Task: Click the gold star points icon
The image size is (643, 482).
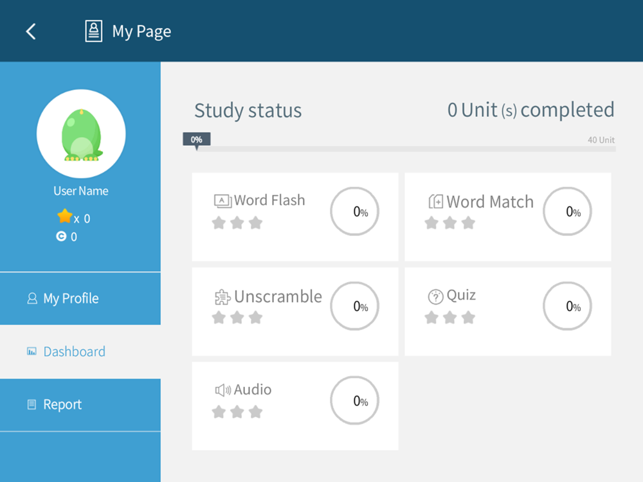Action: pyautogui.click(x=65, y=216)
